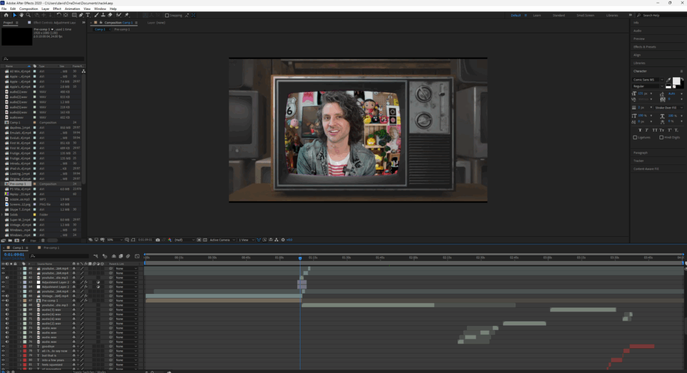Click the Search Help field

tap(662, 15)
